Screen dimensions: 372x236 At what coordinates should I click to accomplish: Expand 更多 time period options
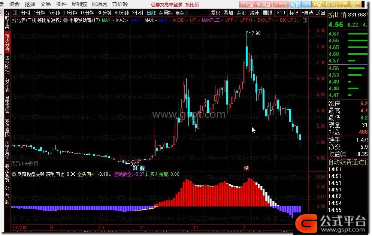(182, 13)
